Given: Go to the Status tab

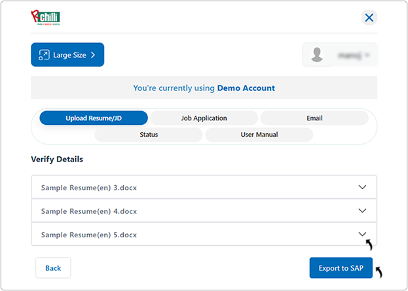Looking at the screenshot, I should (148, 135).
